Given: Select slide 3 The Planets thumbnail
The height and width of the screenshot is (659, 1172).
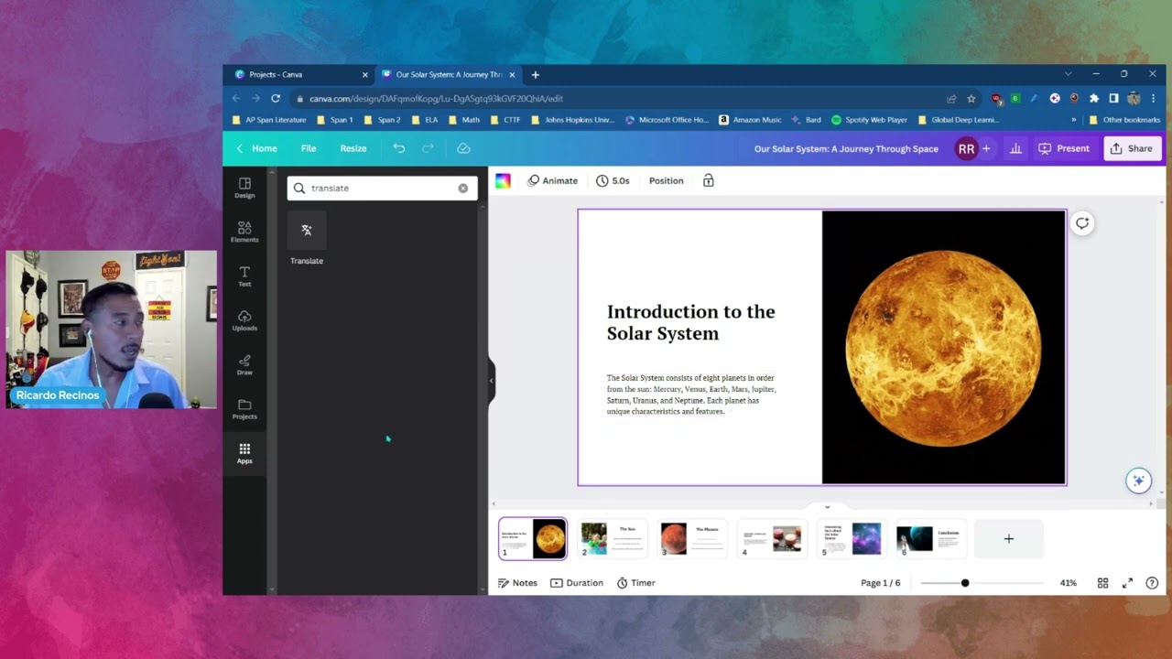Looking at the screenshot, I should 692,539.
